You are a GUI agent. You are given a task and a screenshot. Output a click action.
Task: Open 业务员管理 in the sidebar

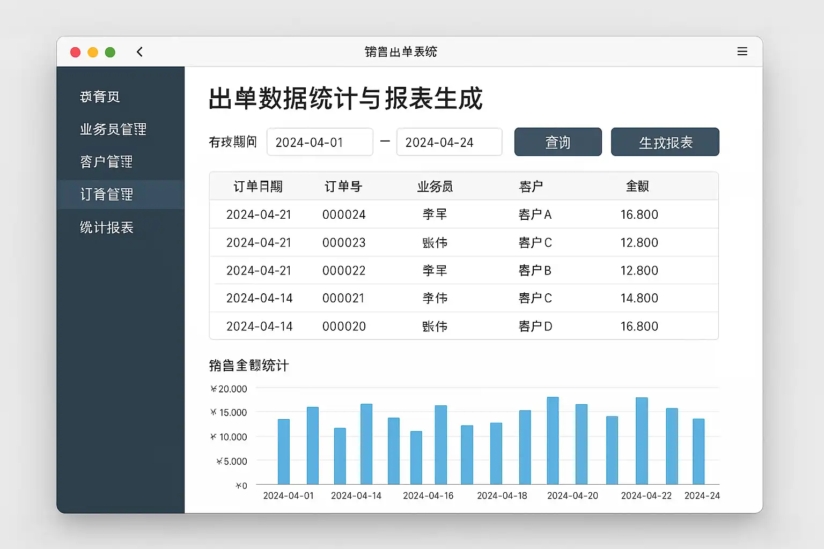tap(113, 129)
